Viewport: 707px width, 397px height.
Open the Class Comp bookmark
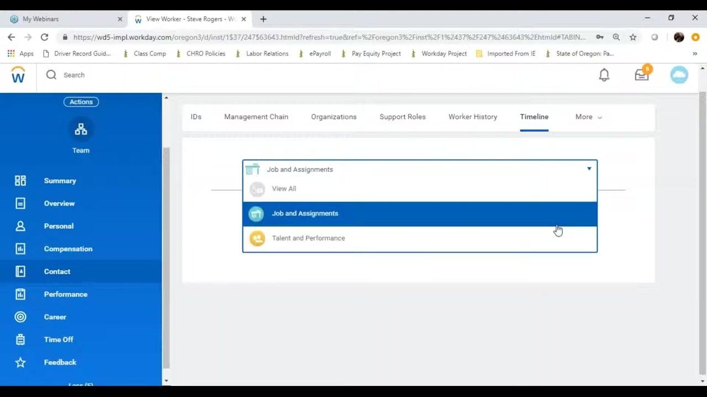[x=144, y=53]
